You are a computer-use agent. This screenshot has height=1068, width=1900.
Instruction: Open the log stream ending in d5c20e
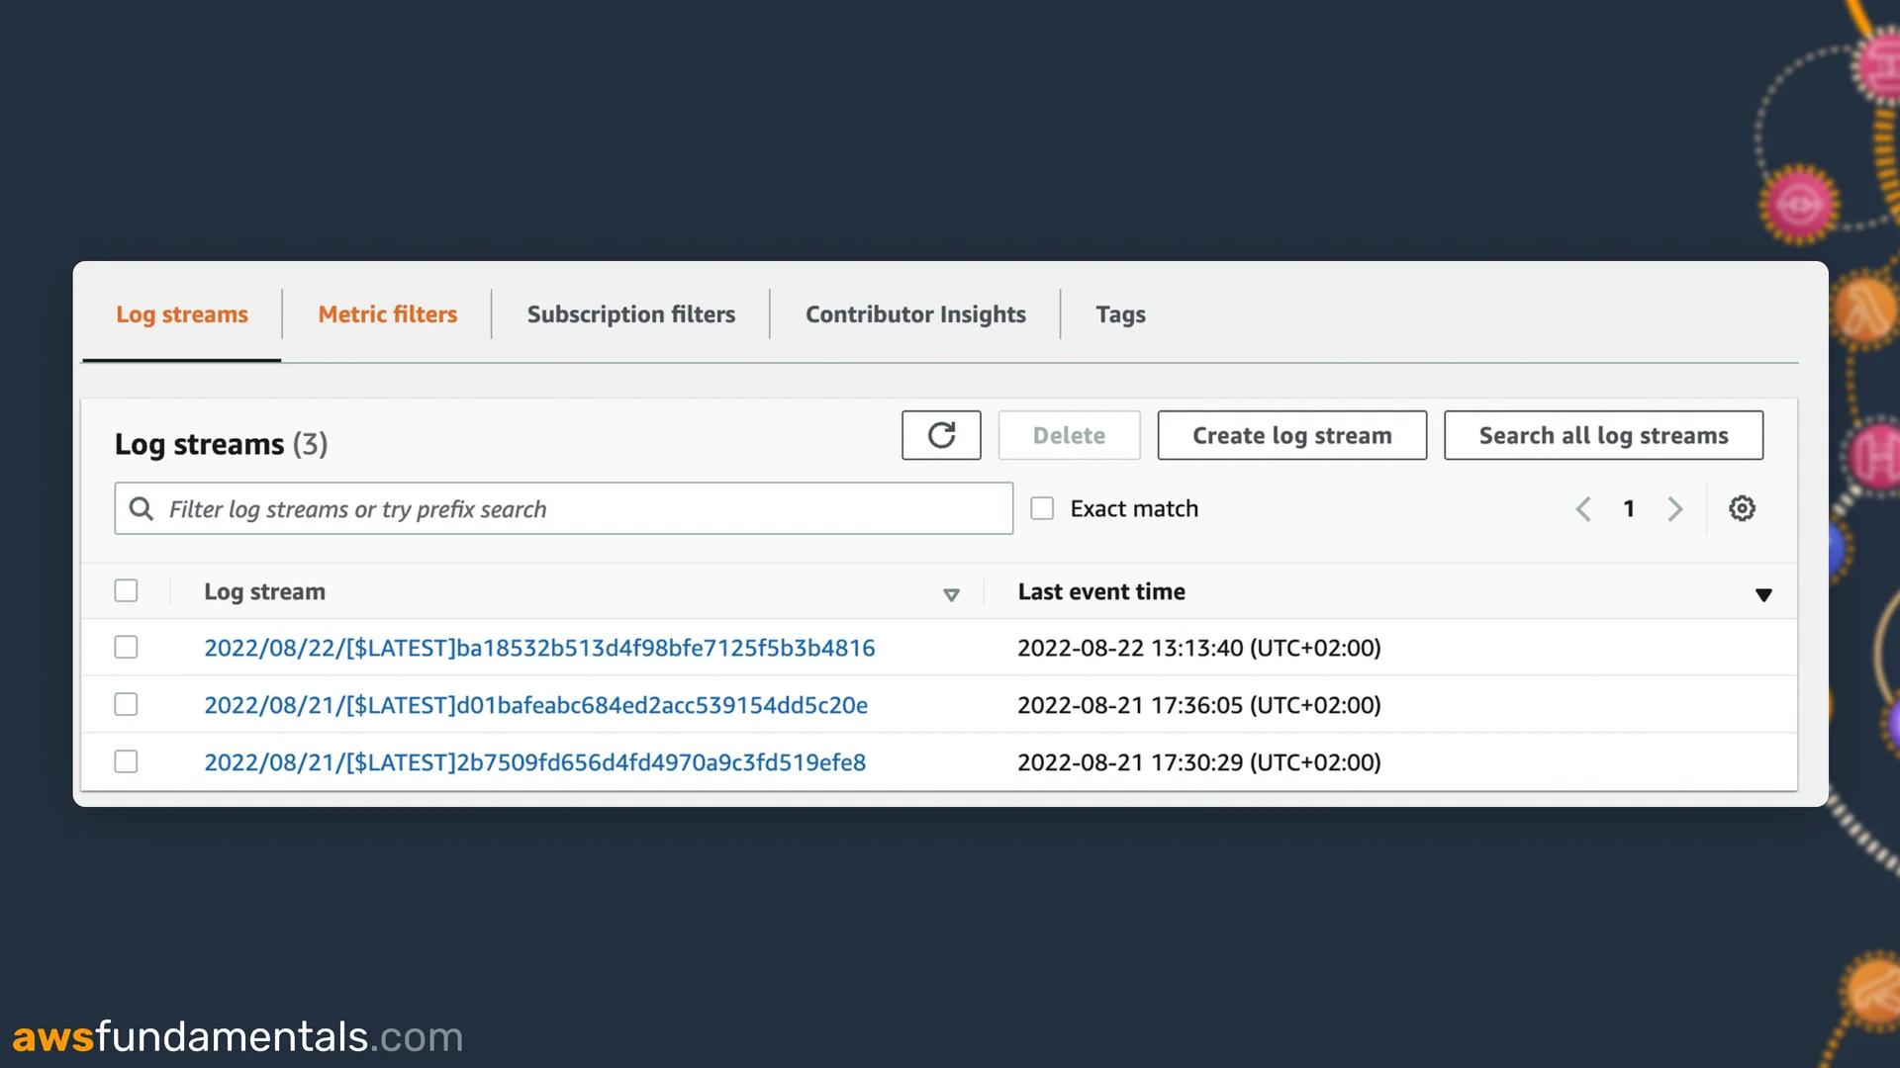coord(535,704)
